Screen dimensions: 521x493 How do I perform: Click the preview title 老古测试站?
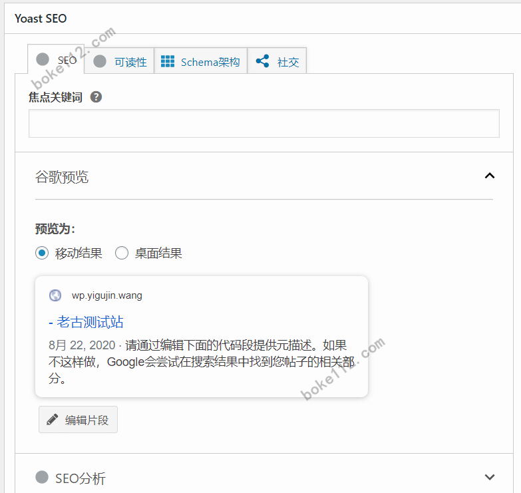point(86,322)
